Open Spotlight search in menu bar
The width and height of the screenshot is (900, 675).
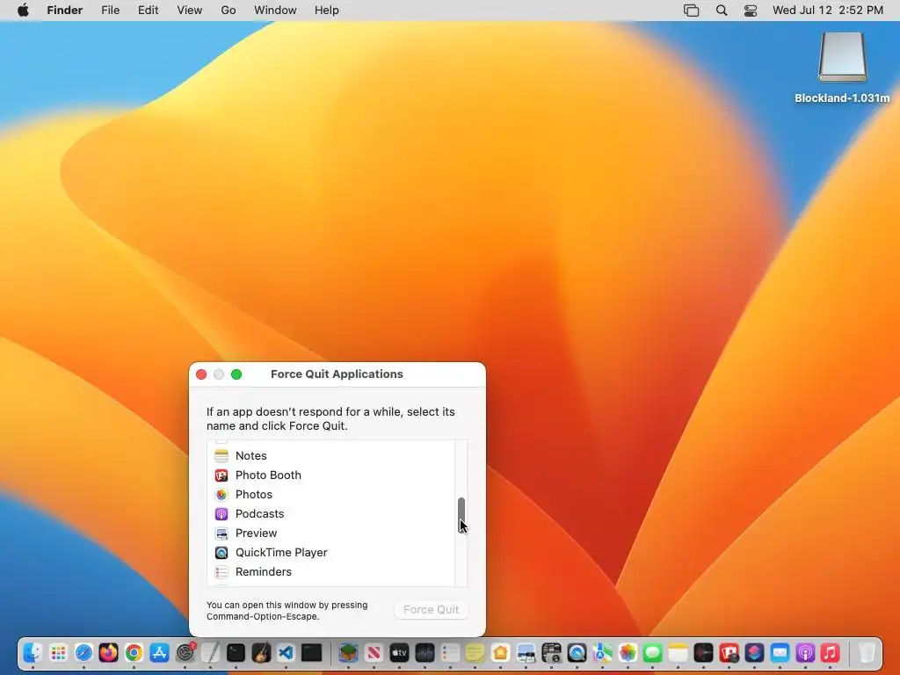tap(722, 11)
